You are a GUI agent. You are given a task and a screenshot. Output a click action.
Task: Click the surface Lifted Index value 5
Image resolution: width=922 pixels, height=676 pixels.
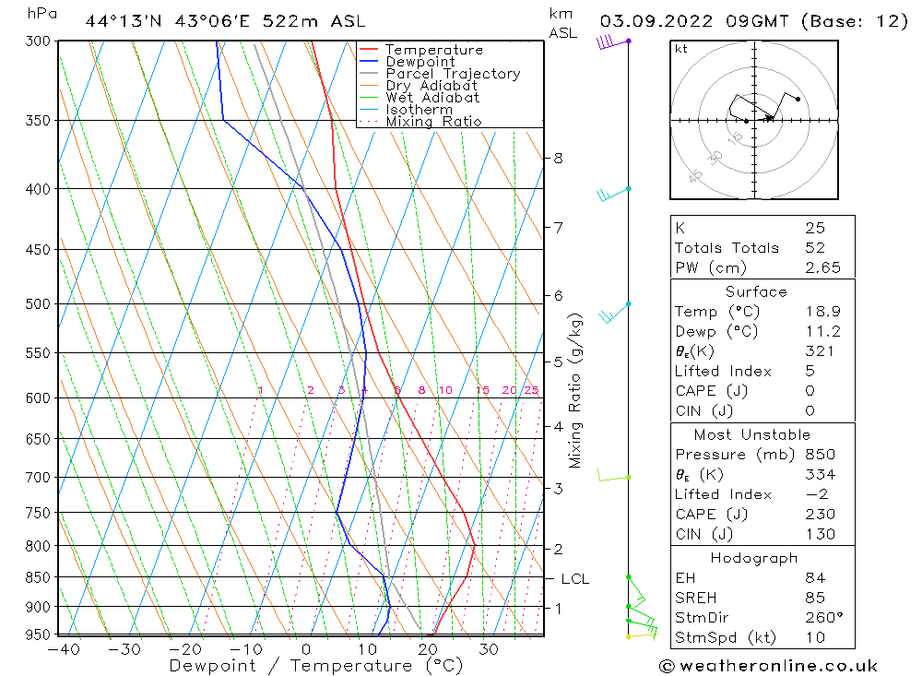tap(810, 372)
